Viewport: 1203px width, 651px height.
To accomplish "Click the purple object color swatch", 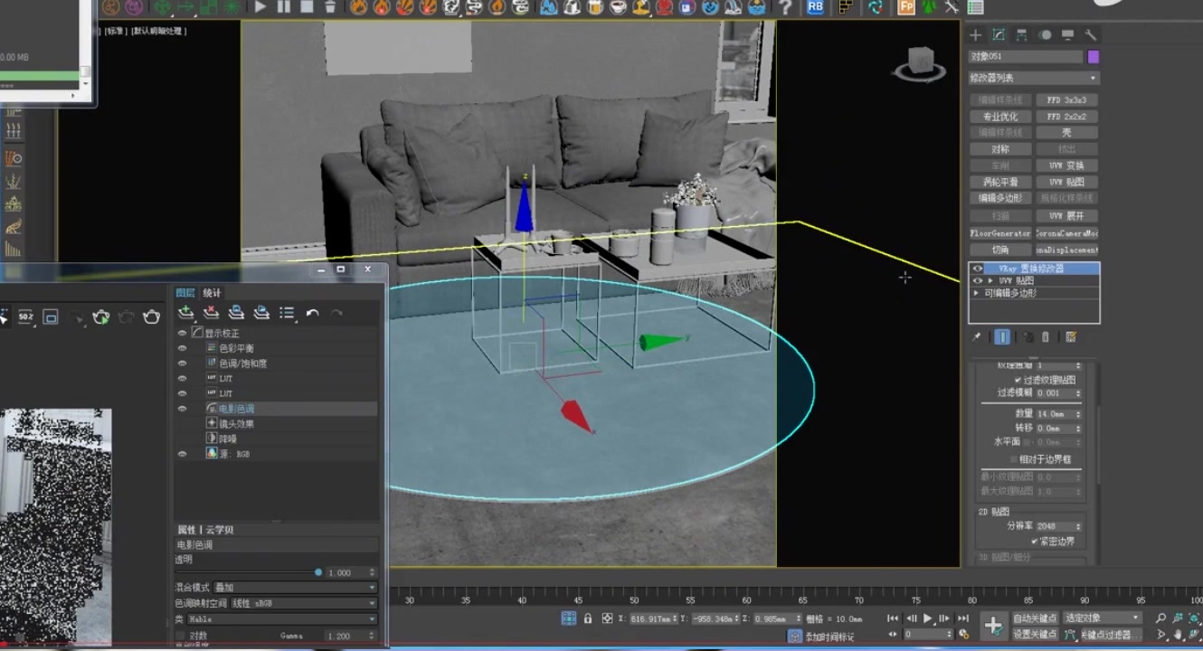I will click(x=1094, y=57).
